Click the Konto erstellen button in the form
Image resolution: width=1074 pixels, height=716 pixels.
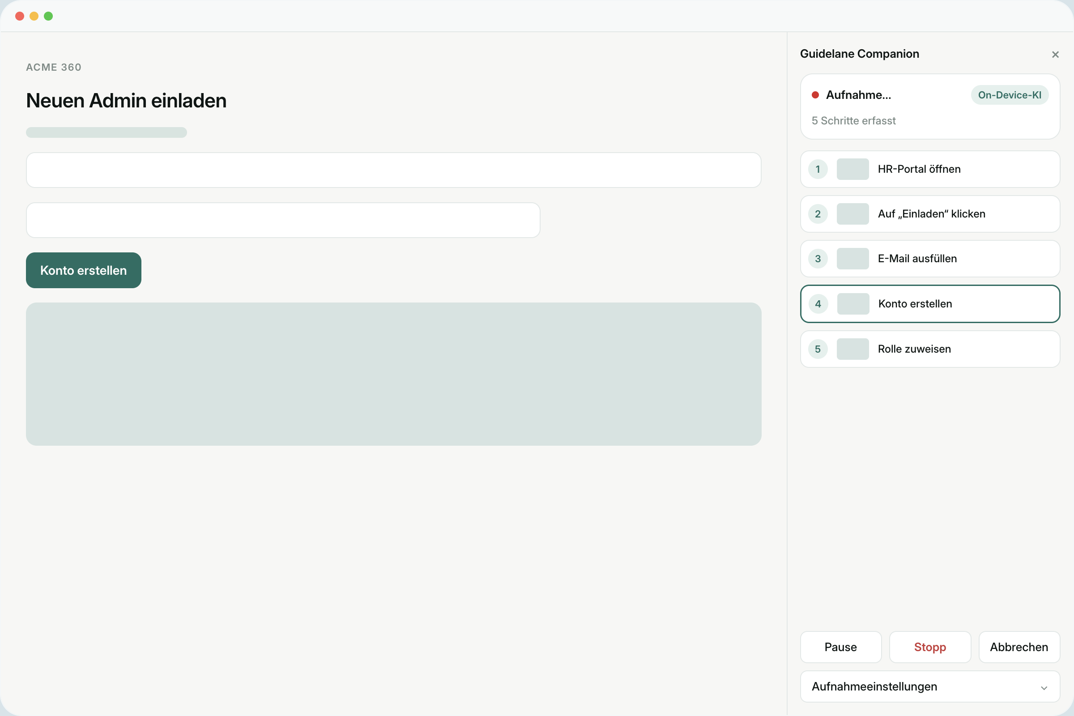84,270
